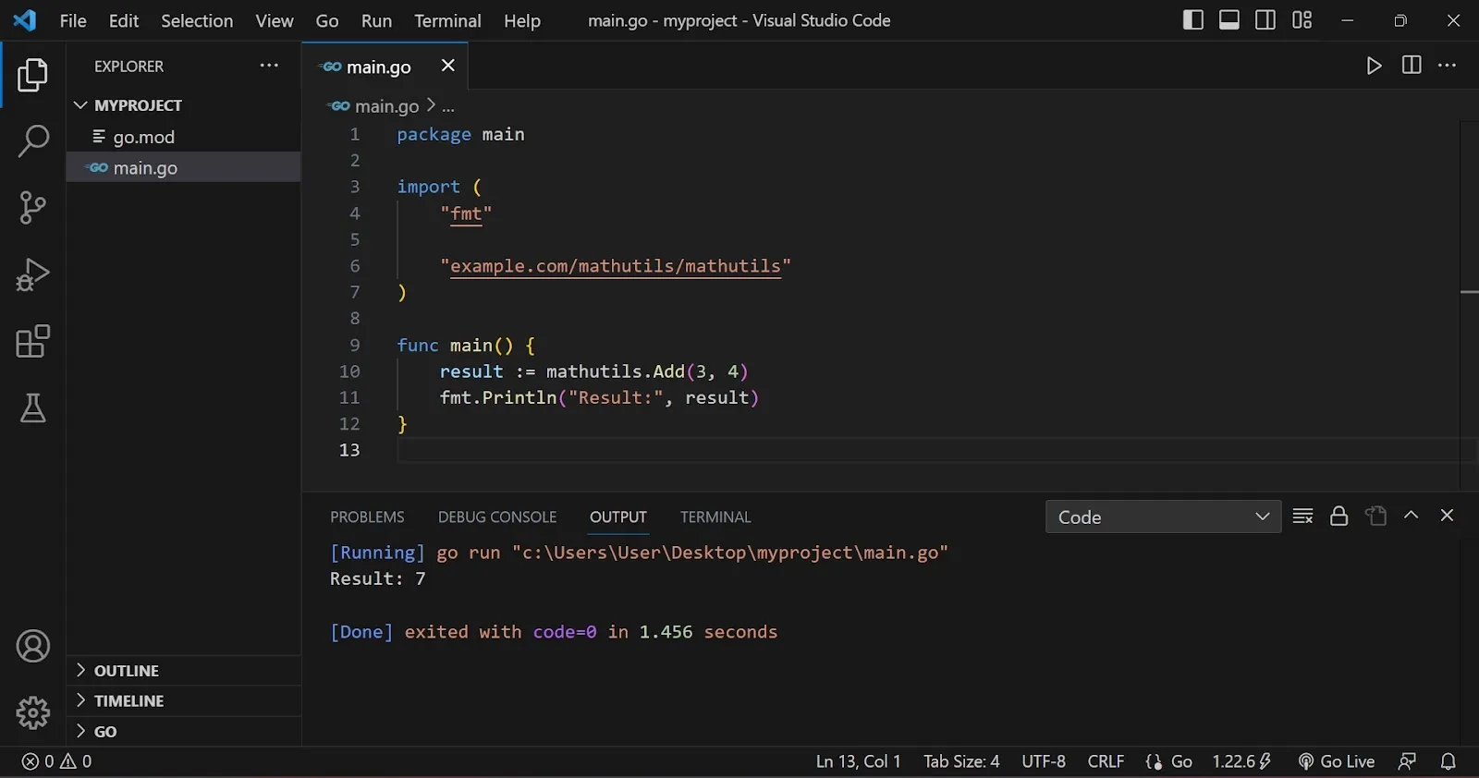The height and width of the screenshot is (778, 1479).
Task: Change Tab Size: 4 indentation setting
Action: pos(961,761)
